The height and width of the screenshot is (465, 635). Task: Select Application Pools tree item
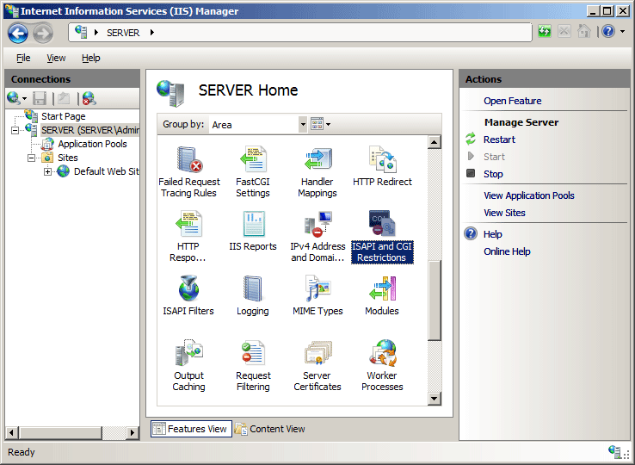click(92, 144)
